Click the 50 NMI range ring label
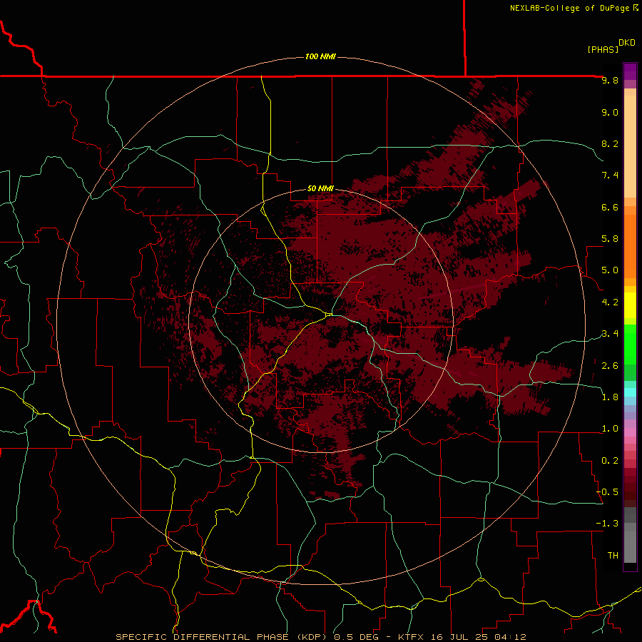 tap(320, 188)
